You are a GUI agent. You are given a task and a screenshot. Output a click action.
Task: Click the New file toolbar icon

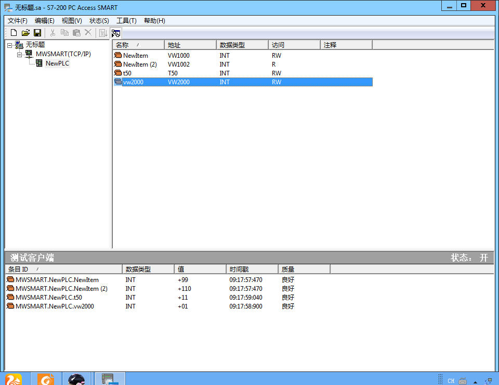[x=14, y=33]
